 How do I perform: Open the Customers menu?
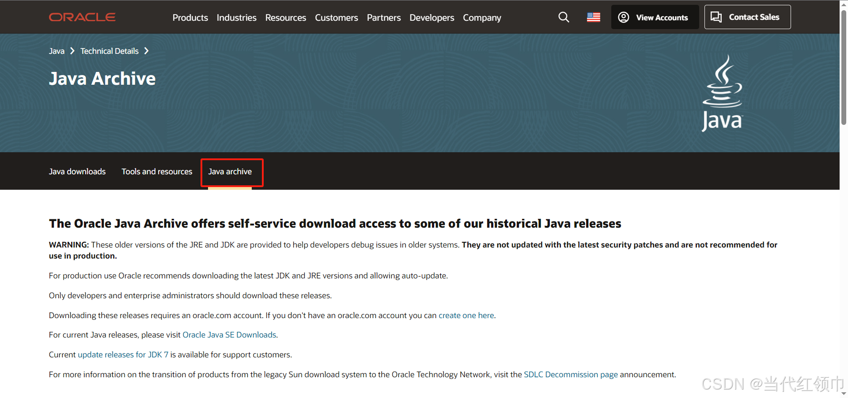[x=336, y=18]
